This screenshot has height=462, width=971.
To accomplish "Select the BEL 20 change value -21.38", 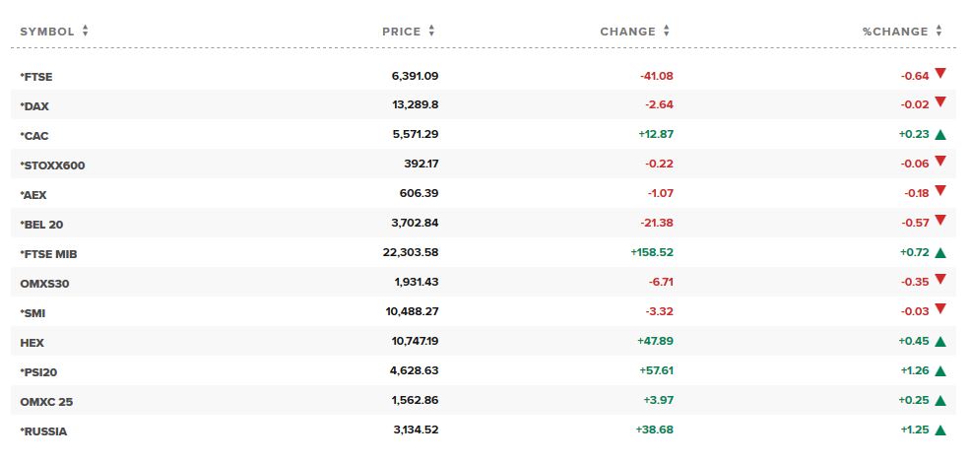I will tap(657, 223).
